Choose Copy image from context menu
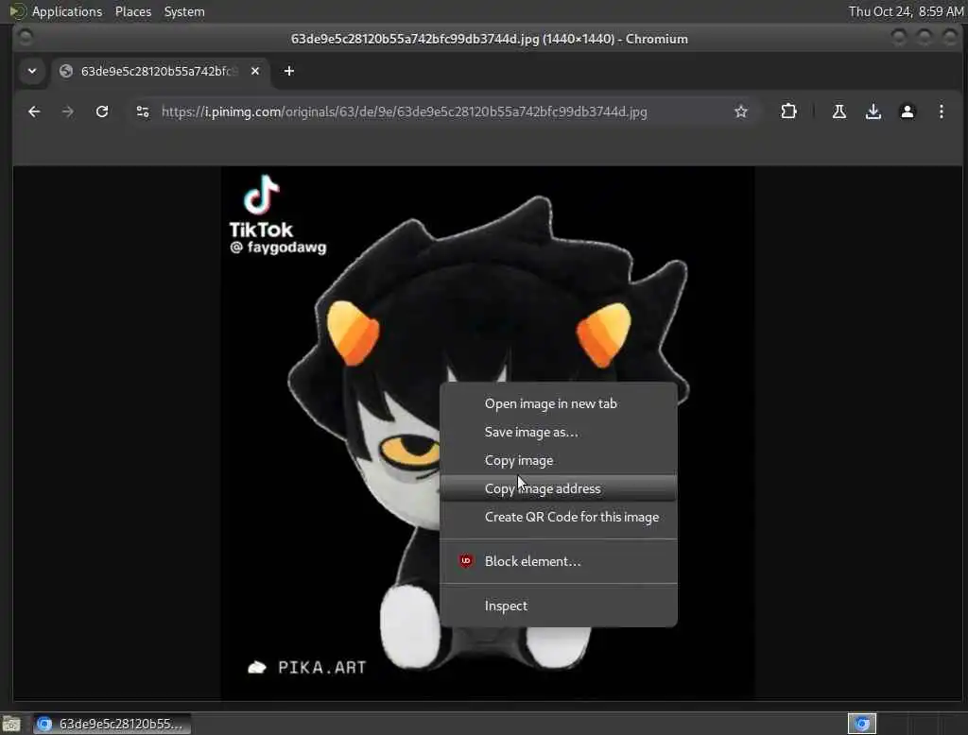The width and height of the screenshot is (968, 735). tap(558, 460)
